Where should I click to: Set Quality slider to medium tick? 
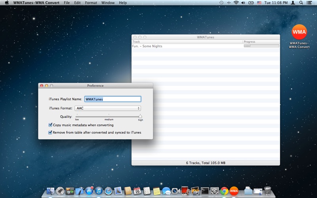109,116
